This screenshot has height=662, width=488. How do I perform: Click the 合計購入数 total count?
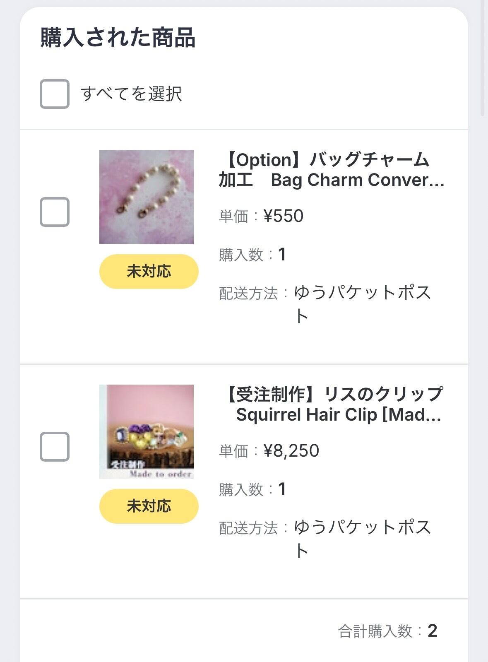click(387, 631)
